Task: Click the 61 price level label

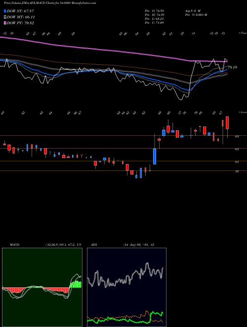Action: coord(237,162)
